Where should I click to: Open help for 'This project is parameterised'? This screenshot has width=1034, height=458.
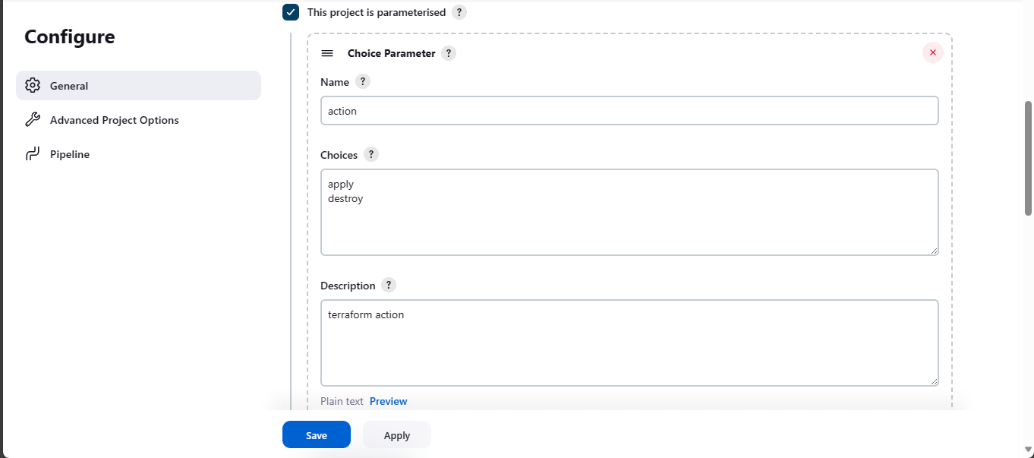459,12
